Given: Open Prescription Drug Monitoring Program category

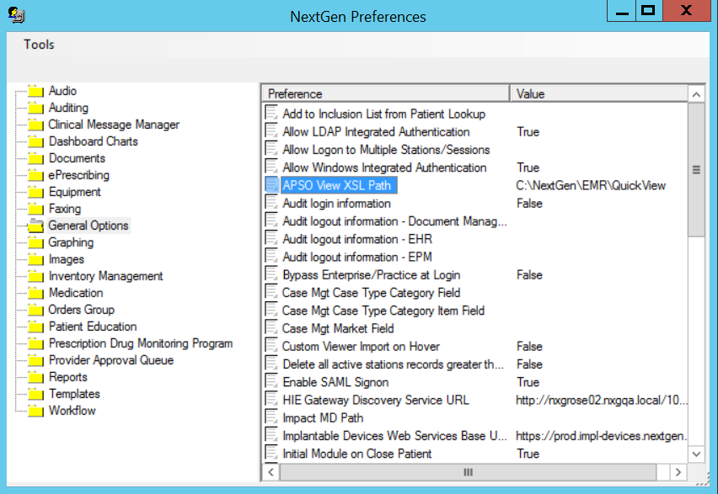Looking at the screenshot, I should pyautogui.click(x=141, y=344).
